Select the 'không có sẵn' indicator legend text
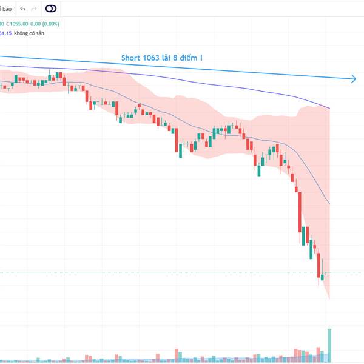Image resolution: width=364 pixels, height=364 pixels. click(x=29, y=33)
